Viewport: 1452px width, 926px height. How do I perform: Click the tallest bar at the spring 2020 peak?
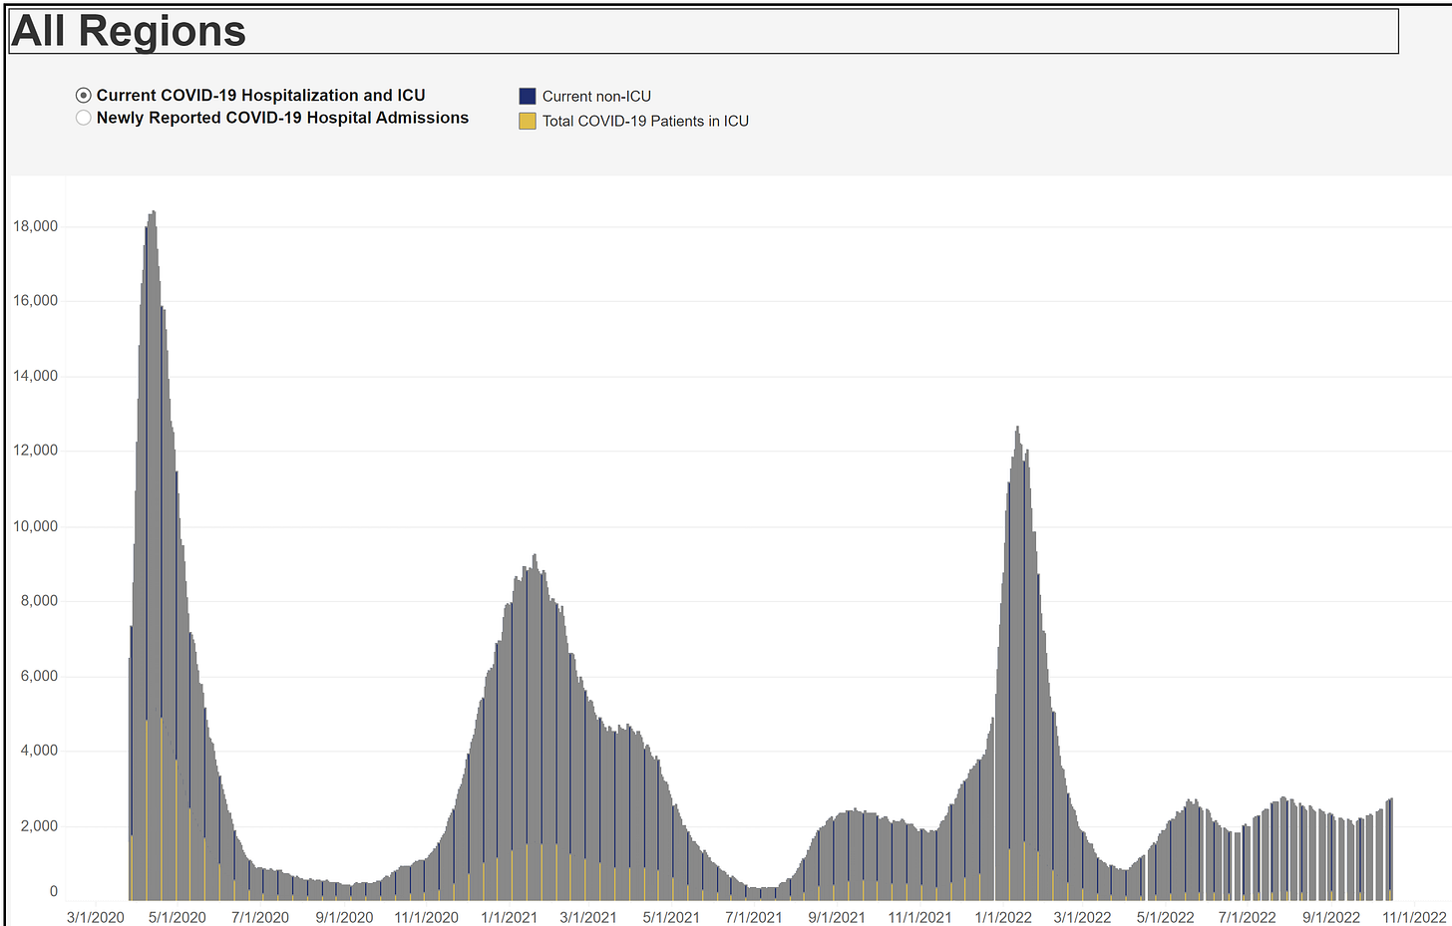pos(153,555)
